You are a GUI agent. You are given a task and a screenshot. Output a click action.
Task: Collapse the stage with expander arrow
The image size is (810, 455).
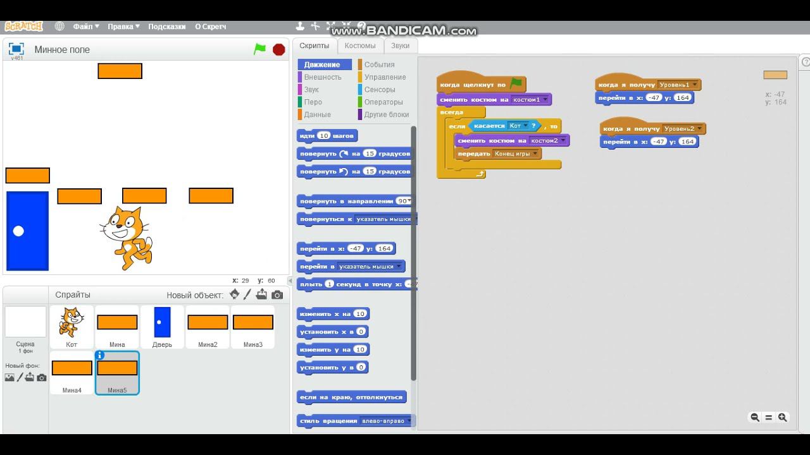(290, 281)
